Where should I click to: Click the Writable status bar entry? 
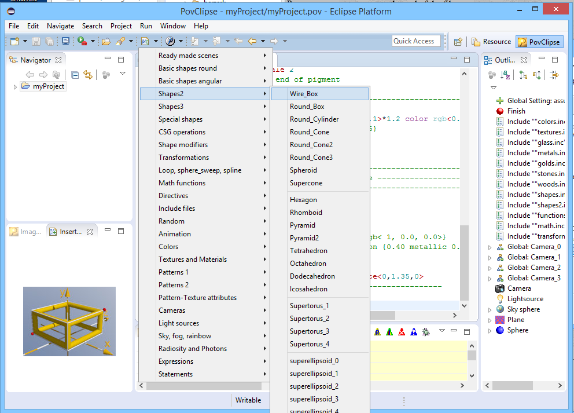[x=248, y=400]
